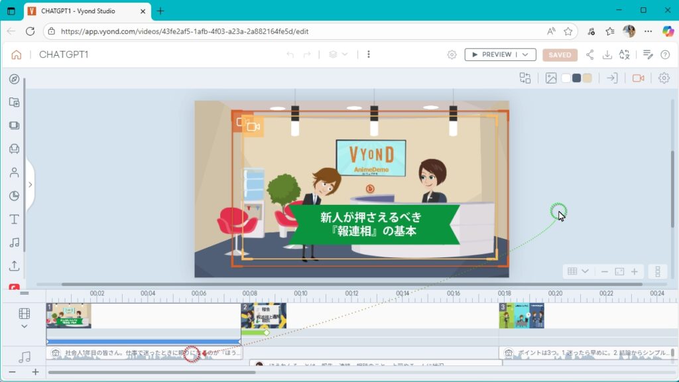Select the yellow camera frame icon on stage

point(253,127)
